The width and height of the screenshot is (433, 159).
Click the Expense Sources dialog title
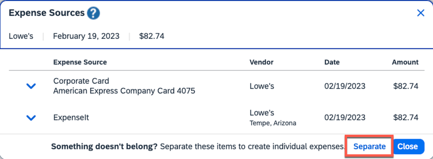47,13
